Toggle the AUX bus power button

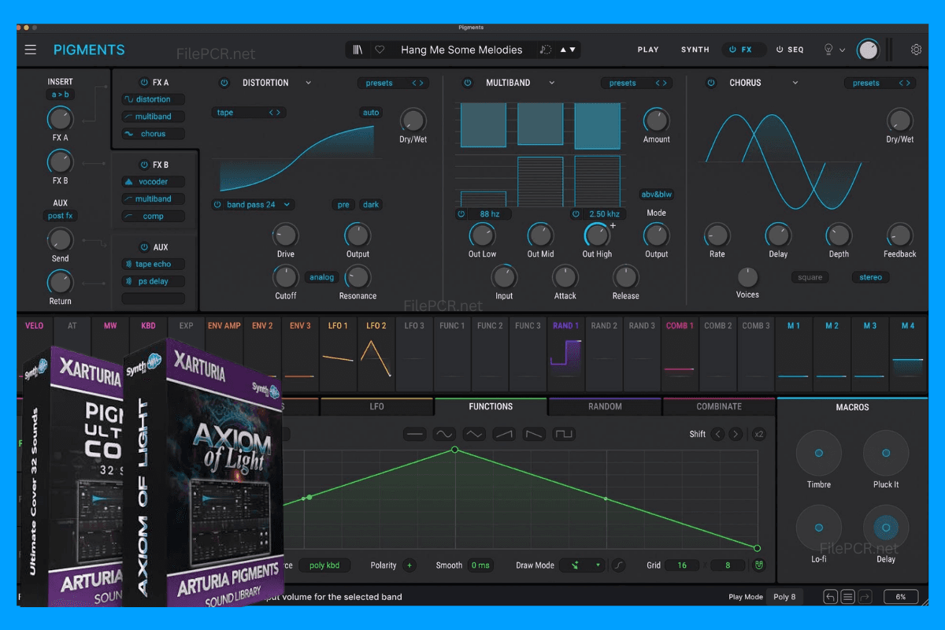pyautogui.click(x=144, y=247)
